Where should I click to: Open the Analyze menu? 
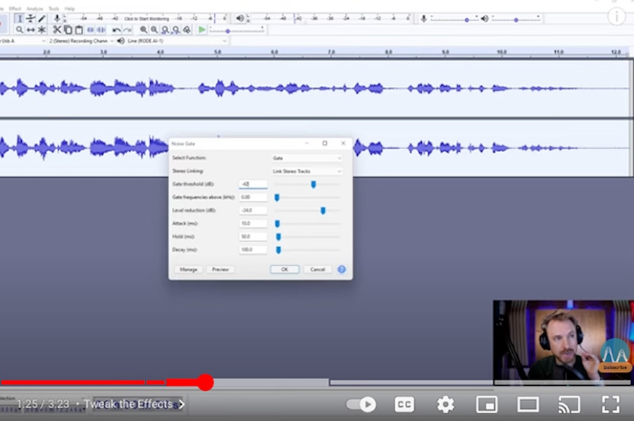click(35, 8)
